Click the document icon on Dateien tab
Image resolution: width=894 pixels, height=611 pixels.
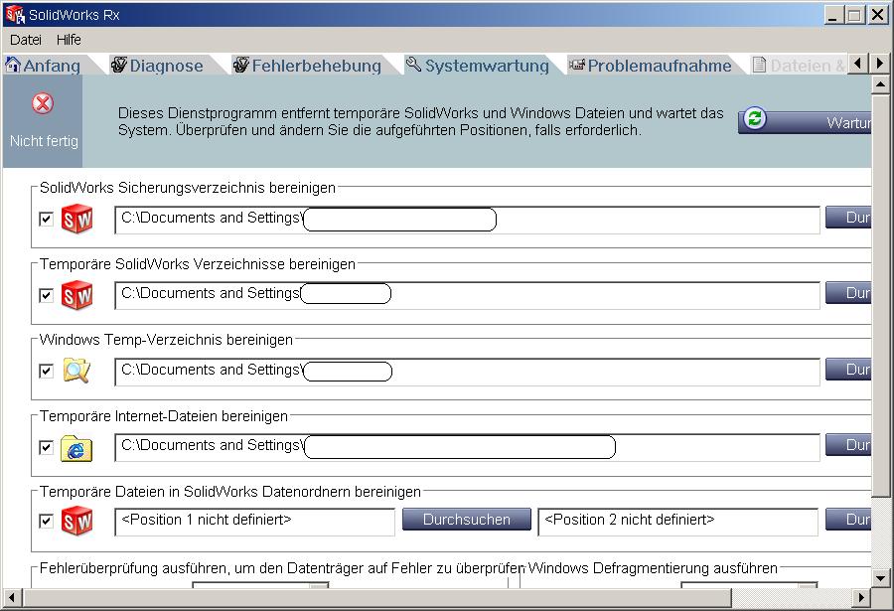(759, 65)
